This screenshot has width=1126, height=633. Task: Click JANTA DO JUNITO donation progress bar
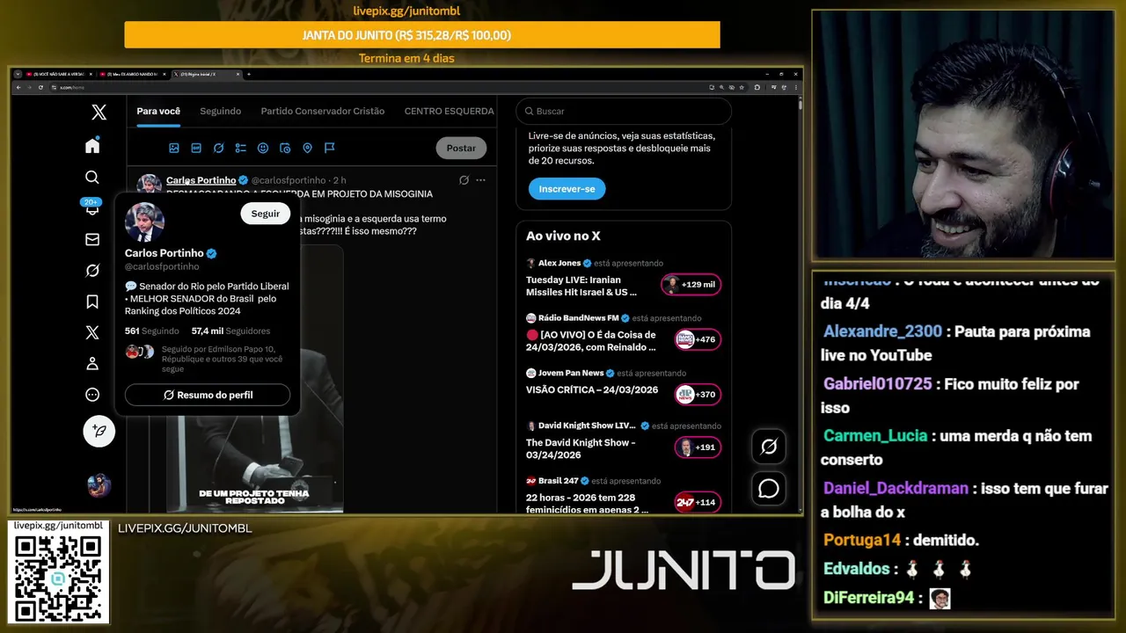pyautogui.click(x=422, y=35)
